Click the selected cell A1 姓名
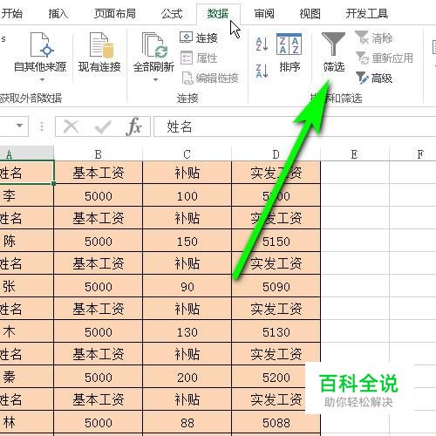Image resolution: width=436 pixels, height=436 pixels. pyautogui.click(x=27, y=173)
